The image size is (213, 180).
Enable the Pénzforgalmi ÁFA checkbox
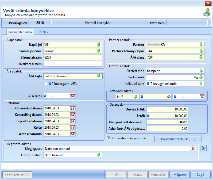[x=45, y=84]
